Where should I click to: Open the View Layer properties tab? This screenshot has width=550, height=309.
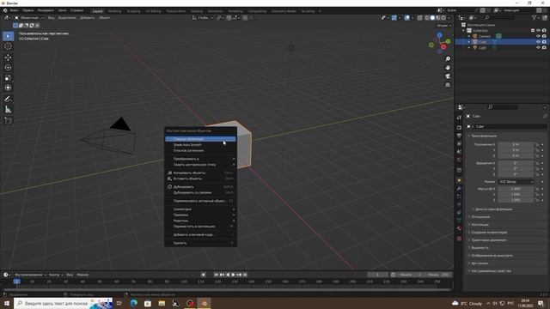click(x=459, y=143)
